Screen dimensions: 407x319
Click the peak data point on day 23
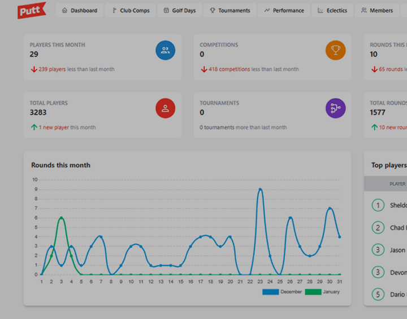tap(260, 190)
